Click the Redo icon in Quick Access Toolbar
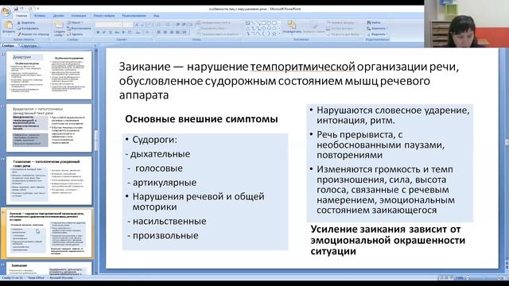Image resolution: width=509 pixels, height=286 pixels. click(30, 9)
